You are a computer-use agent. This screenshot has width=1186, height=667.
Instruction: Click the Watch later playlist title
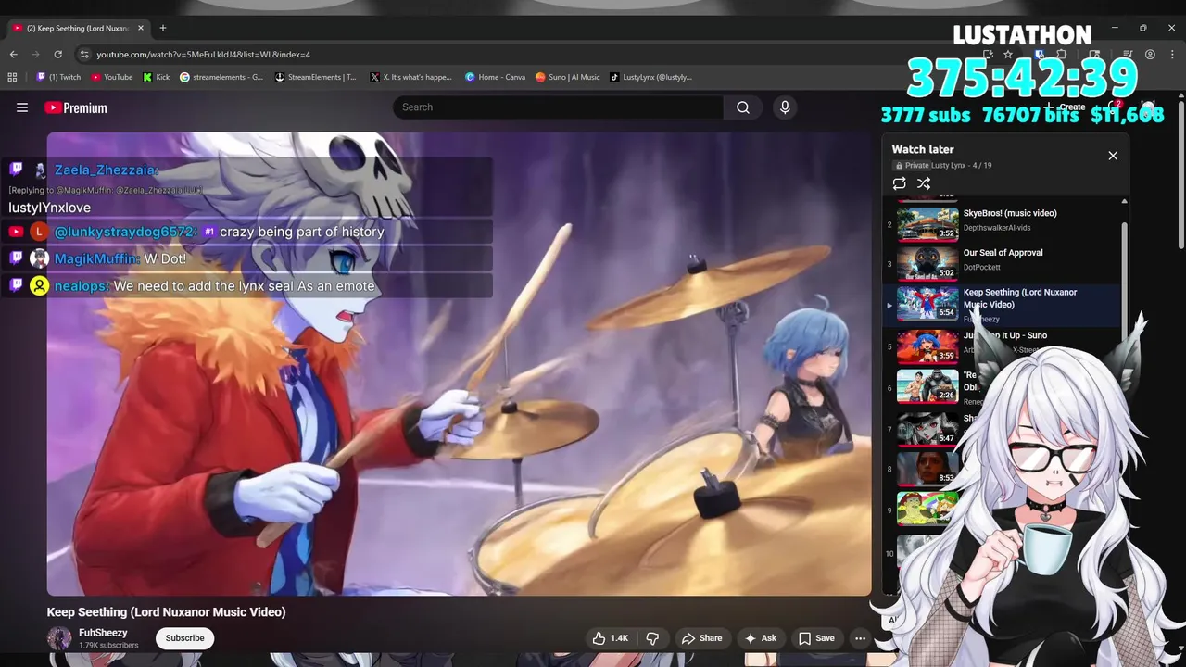pos(922,149)
